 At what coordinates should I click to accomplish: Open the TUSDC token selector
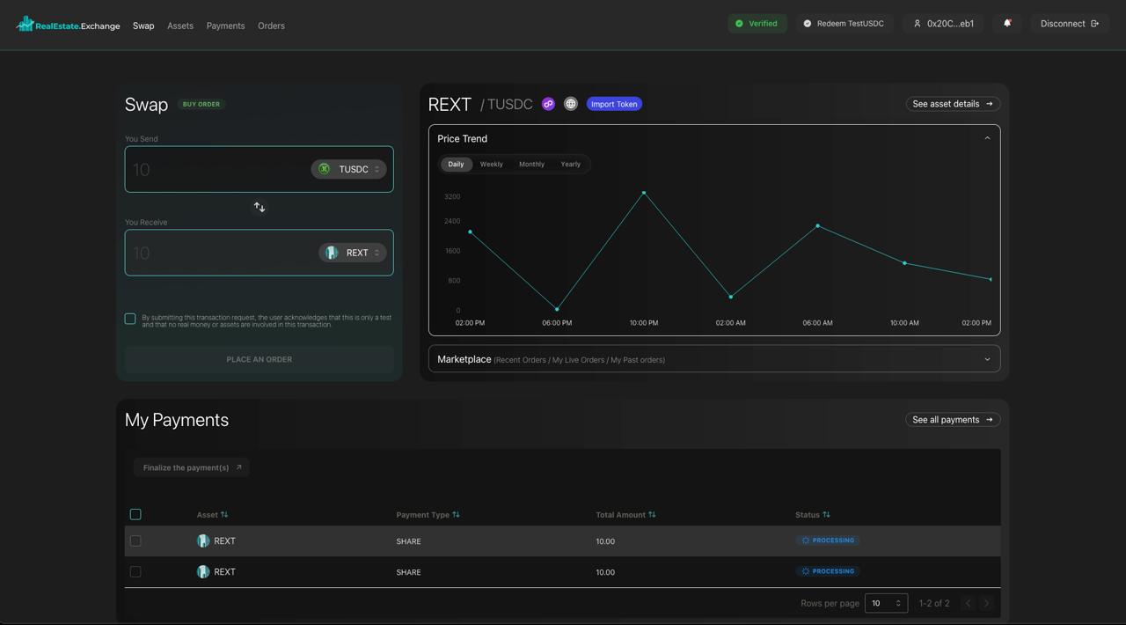(x=348, y=169)
